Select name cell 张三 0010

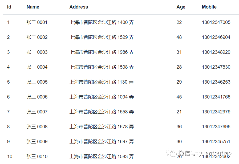[37, 157]
